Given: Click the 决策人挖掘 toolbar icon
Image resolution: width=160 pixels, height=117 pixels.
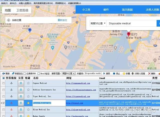Looking at the screenshot, I should (x=133, y=73).
